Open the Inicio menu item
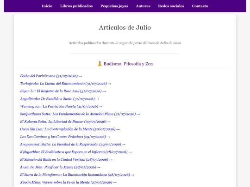The height and width of the screenshot is (187, 250). 47,6
